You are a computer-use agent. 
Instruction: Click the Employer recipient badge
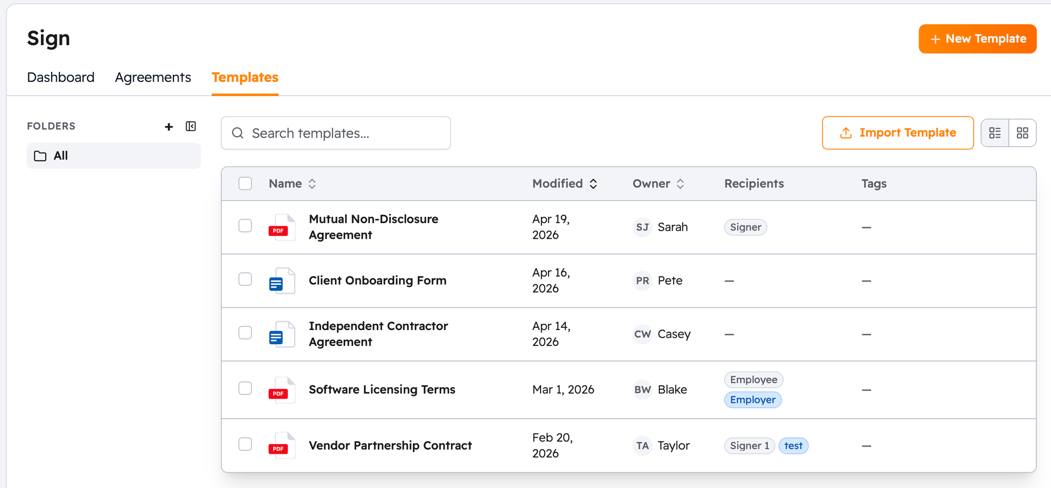pyautogui.click(x=753, y=400)
